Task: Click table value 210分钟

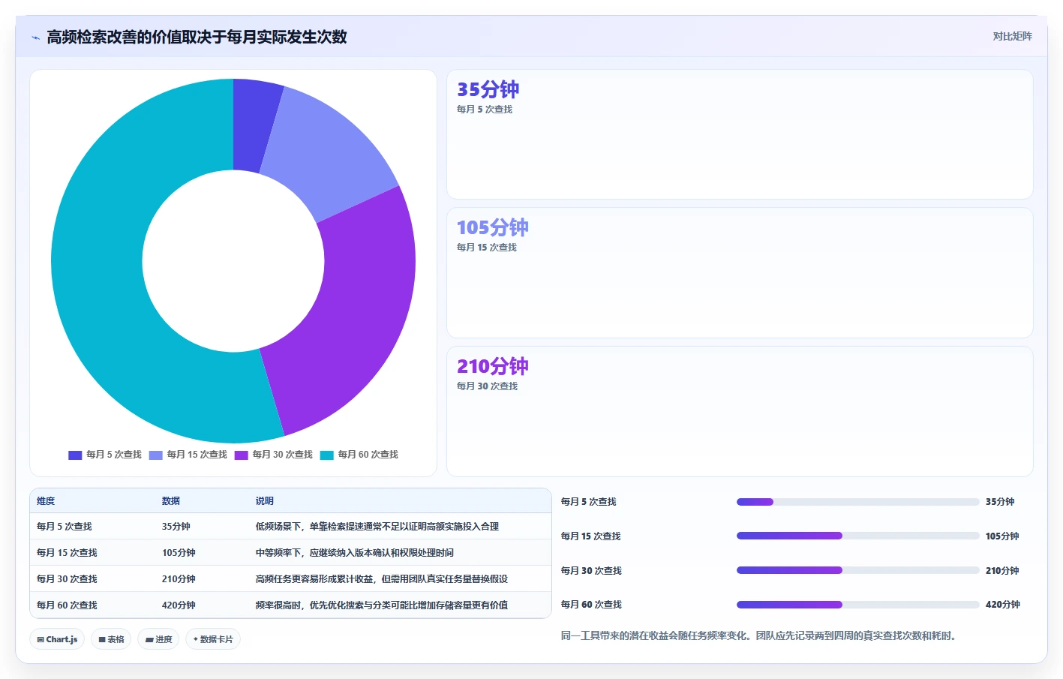Action: 179,579
